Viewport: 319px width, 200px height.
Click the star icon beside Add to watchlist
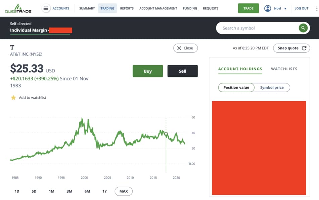(13, 98)
